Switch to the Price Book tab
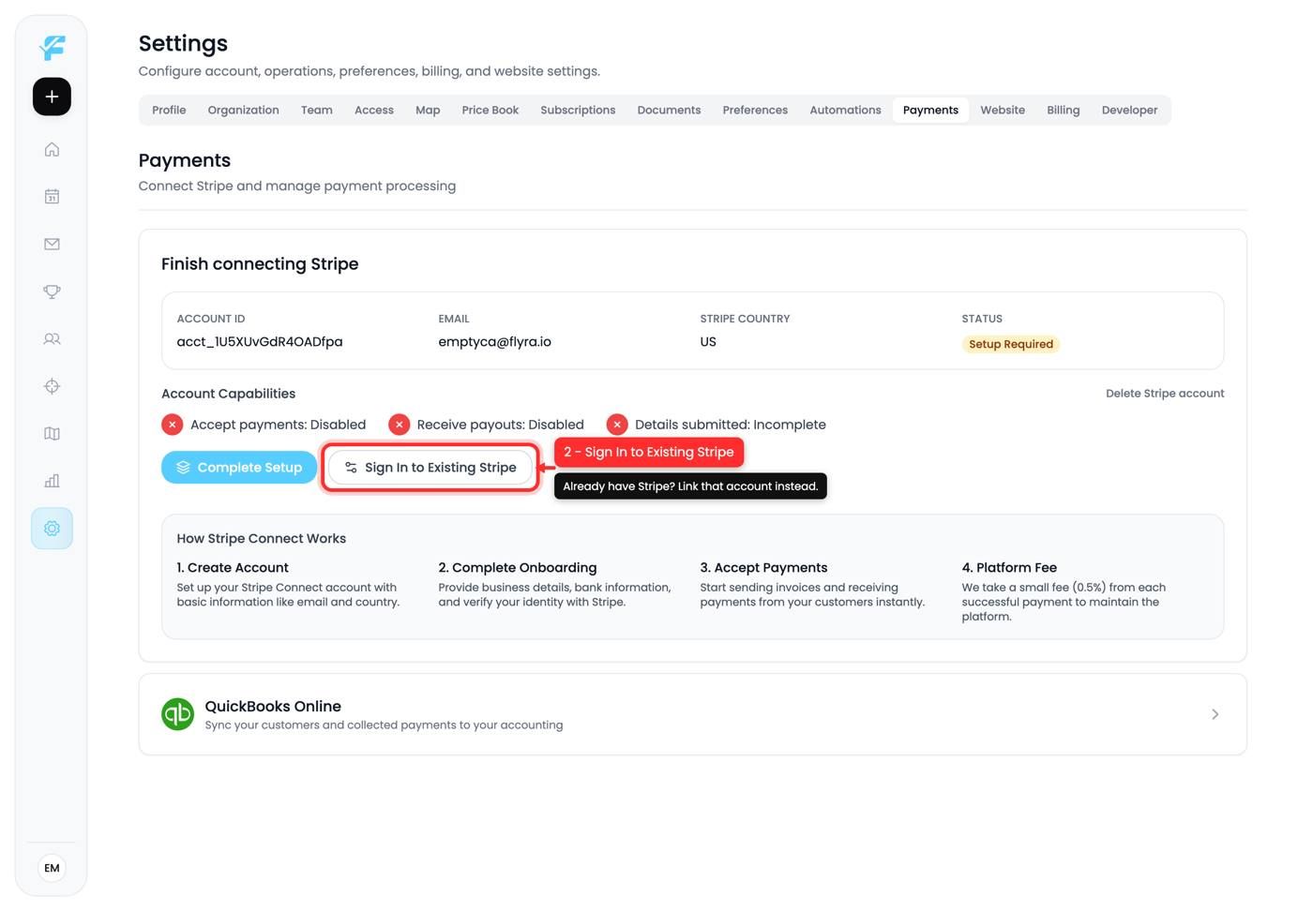The height and width of the screenshot is (911, 1313). click(x=490, y=110)
